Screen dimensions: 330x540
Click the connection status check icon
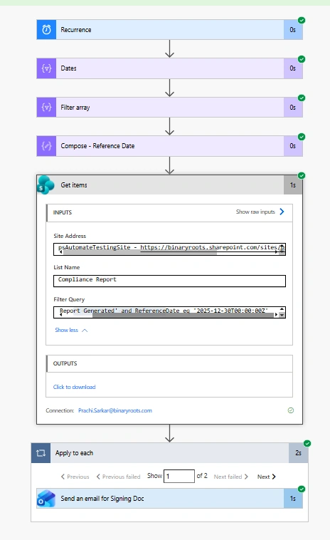[291, 410]
